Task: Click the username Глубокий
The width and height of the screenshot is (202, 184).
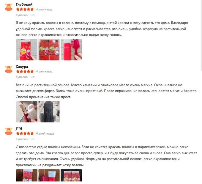Action: (x=24, y=4)
